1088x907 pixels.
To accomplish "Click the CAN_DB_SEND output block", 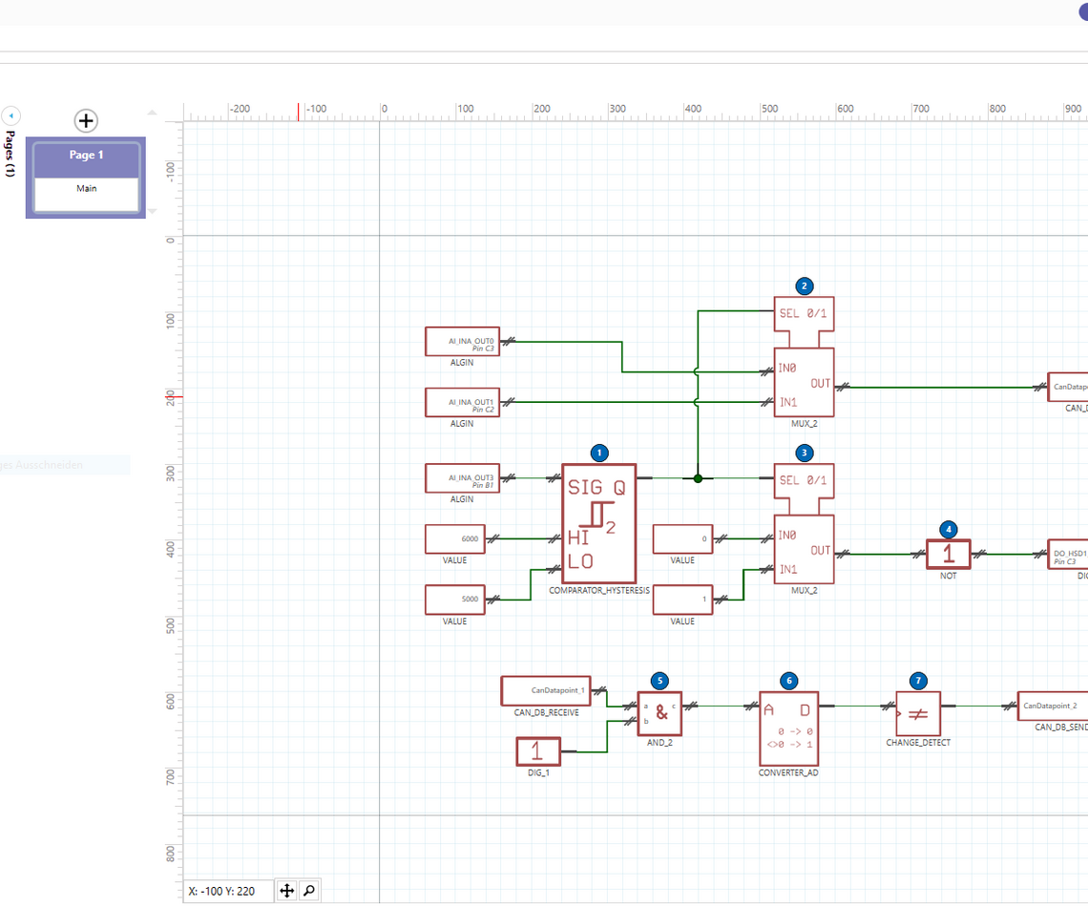I will click(x=1053, y=707).
